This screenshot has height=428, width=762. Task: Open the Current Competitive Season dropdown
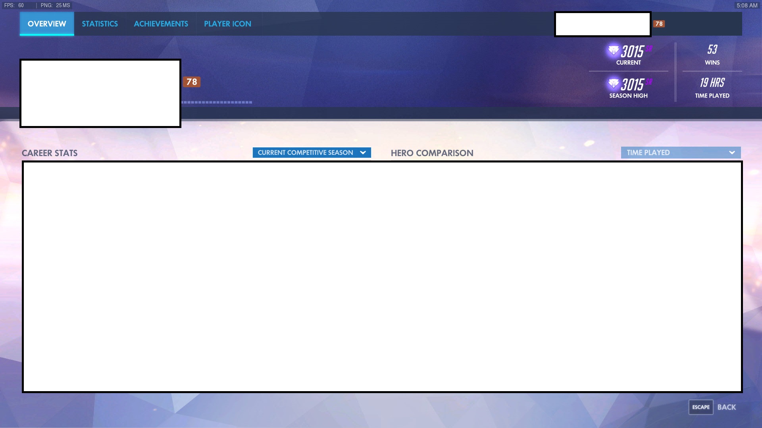coord(312,153)
